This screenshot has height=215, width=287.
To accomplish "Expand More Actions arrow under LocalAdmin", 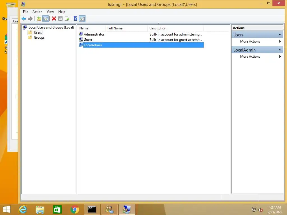I will (x=280, y=57).
